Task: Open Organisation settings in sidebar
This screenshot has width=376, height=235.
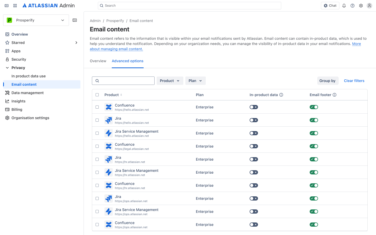Action: 42,118
